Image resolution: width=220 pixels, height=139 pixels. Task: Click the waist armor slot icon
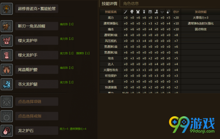[7, 70]
